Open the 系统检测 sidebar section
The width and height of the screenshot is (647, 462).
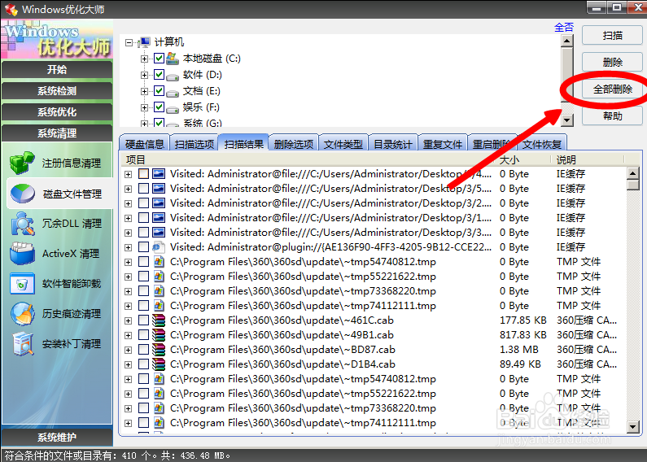57,91
